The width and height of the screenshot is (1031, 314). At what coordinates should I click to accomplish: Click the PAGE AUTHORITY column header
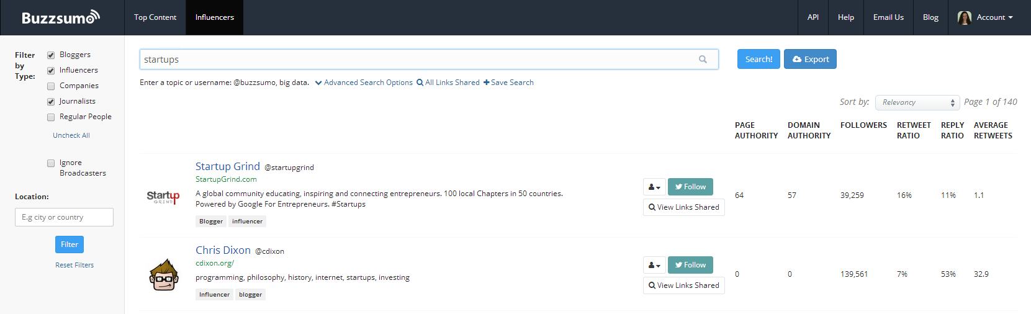click(x=756, y=130)
